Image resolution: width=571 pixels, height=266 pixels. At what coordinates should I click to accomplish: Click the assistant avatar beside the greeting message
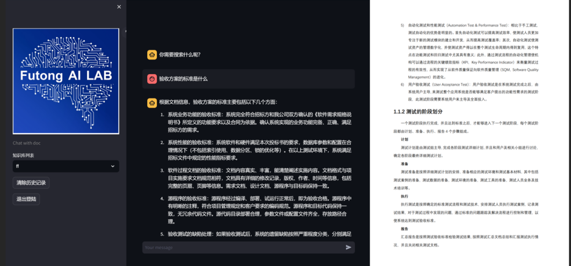click(x=152, y=55)
